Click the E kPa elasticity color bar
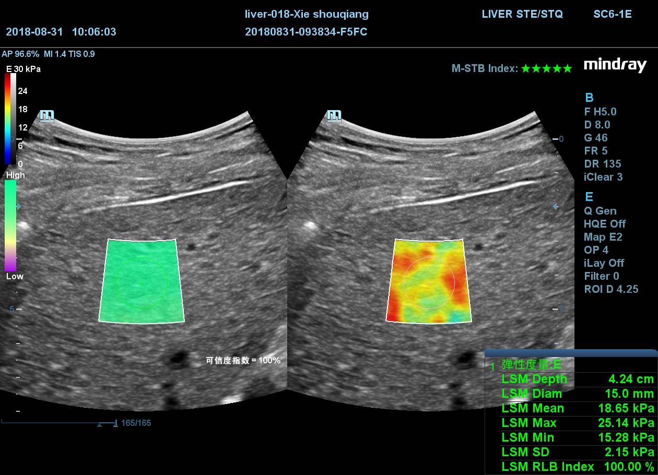658x475 pixels. click(10, 120)
